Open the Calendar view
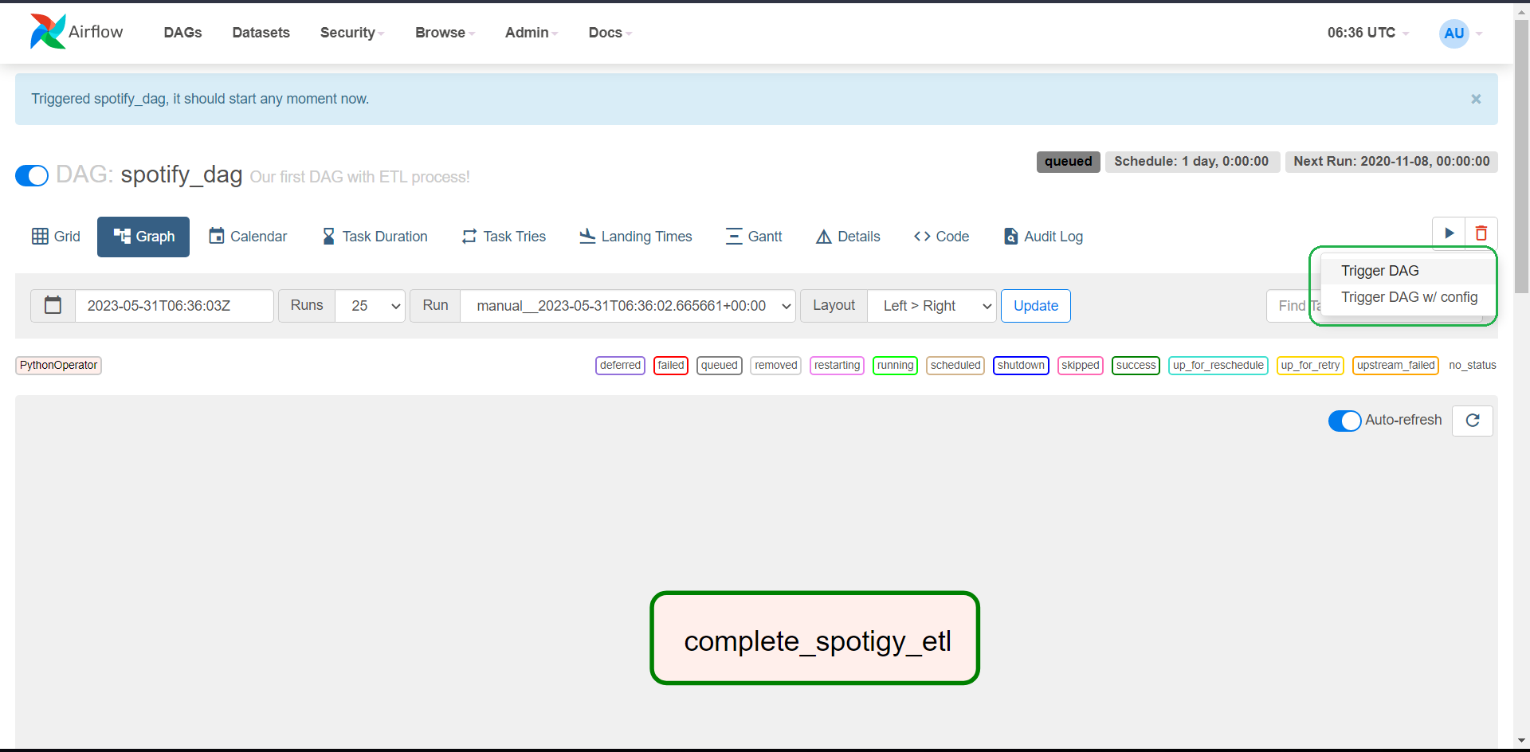This screenshot has width=1530, height=752. coord(247,237)
